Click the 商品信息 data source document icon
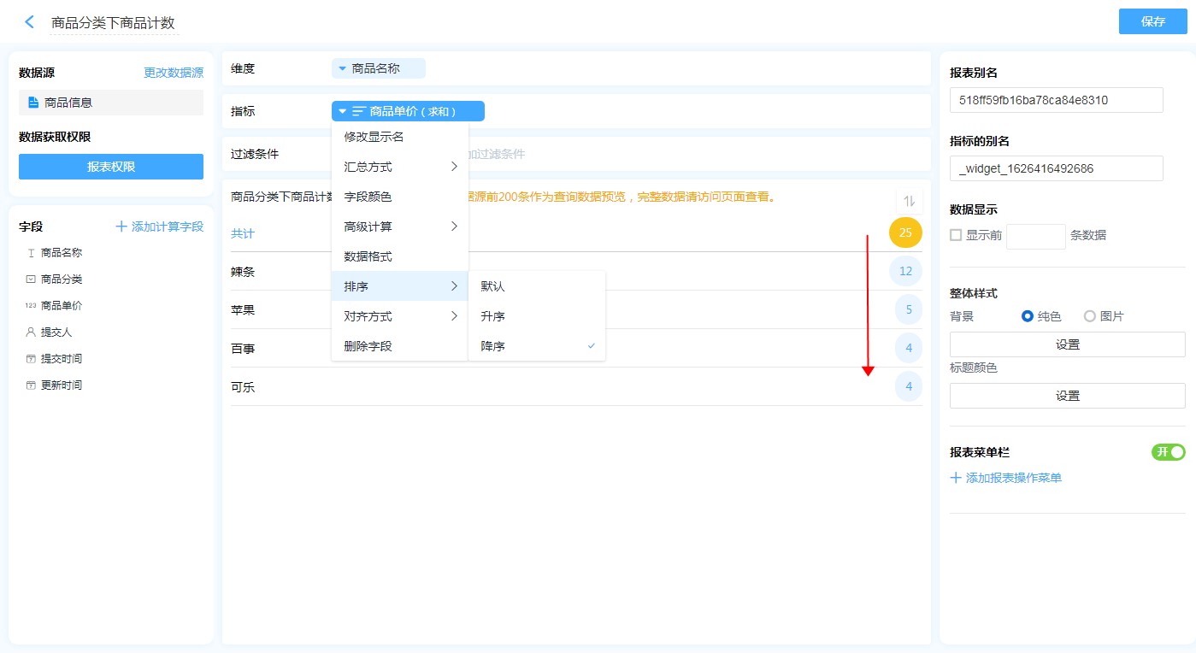This screenshot has height=653, width=1196. click(33, 103)
